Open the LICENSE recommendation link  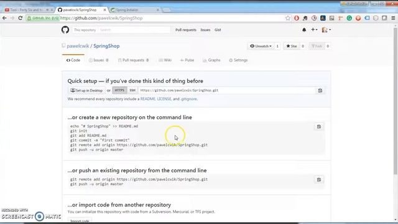(164, 99)
